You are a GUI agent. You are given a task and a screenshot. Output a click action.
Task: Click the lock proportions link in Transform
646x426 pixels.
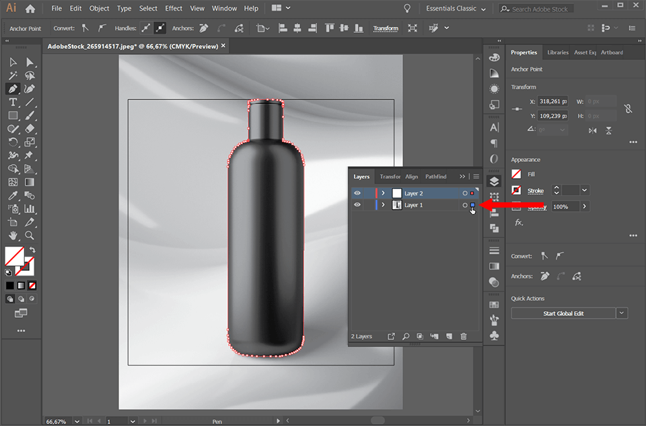[x=628, y=108]
